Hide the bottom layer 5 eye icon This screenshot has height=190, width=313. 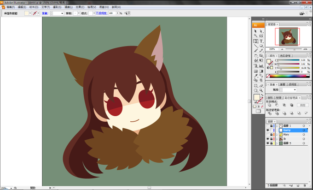pos(268,143)
